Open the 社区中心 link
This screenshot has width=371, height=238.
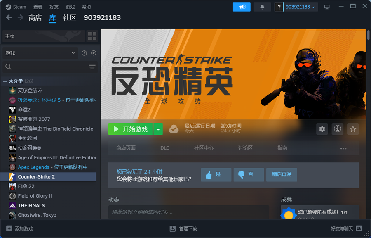click(x=204, y=148)
